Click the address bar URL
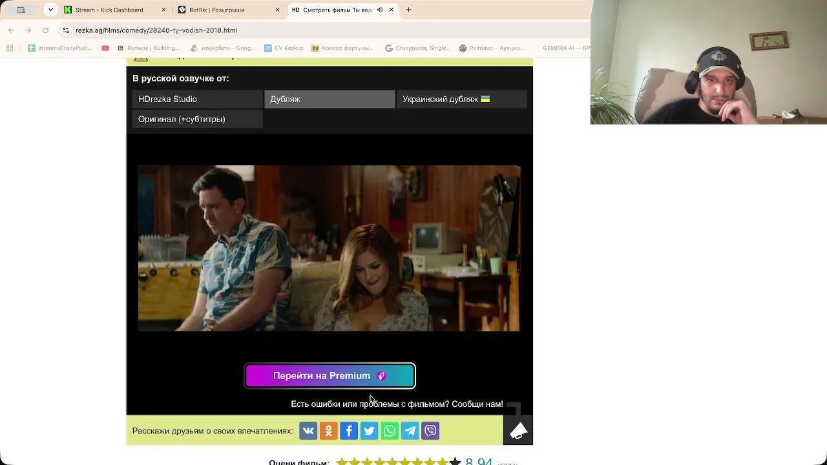Screen dimensions: 827x465 click(x=156, y=30)
